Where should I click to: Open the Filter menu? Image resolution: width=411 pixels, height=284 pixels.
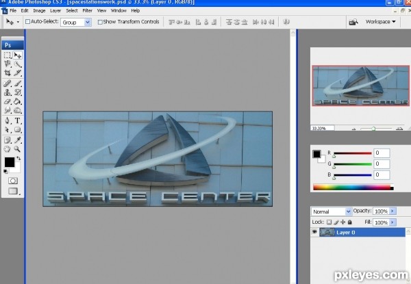pyautogui.click(x=87, y=11)
